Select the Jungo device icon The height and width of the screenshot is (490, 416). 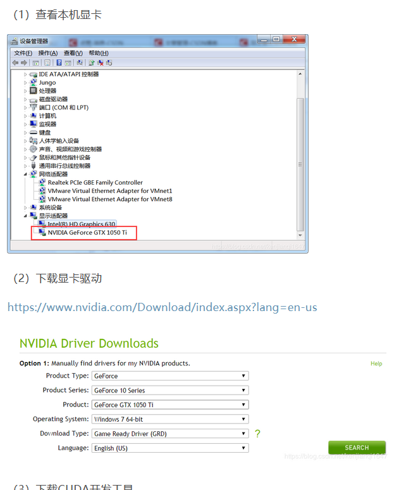34,82
